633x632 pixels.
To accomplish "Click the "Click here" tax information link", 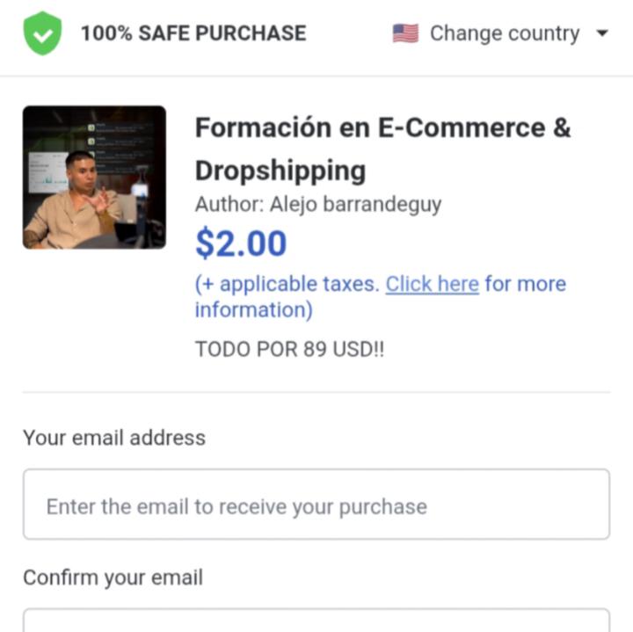I will tap(432, 284).
